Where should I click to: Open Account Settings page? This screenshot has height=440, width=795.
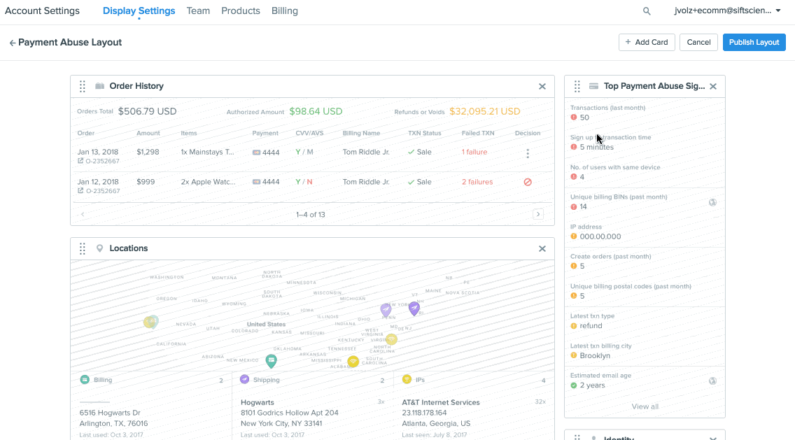[42, 10]
